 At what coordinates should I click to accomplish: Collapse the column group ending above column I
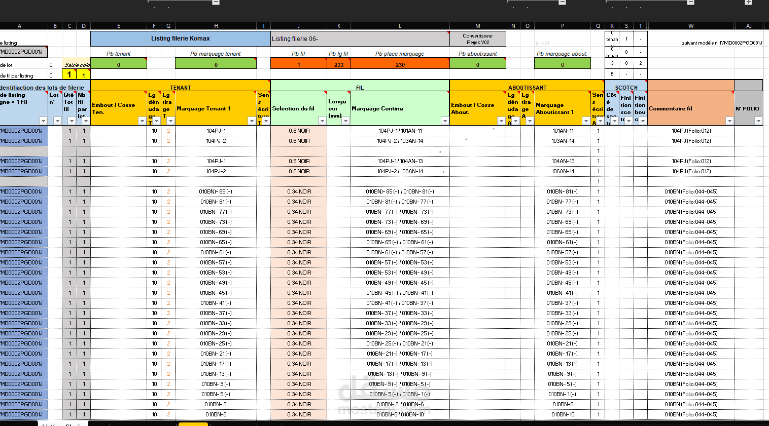[x=216, y=2]
